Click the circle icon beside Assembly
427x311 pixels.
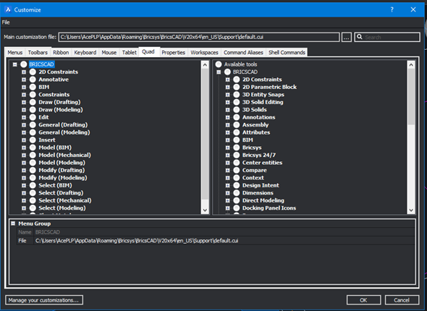[x=237, y=125]
